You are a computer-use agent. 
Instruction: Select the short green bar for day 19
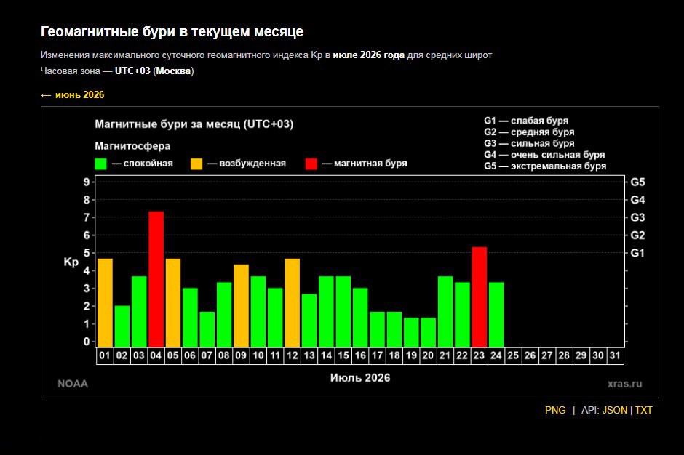pyautogui.click(x=411, y=333)
